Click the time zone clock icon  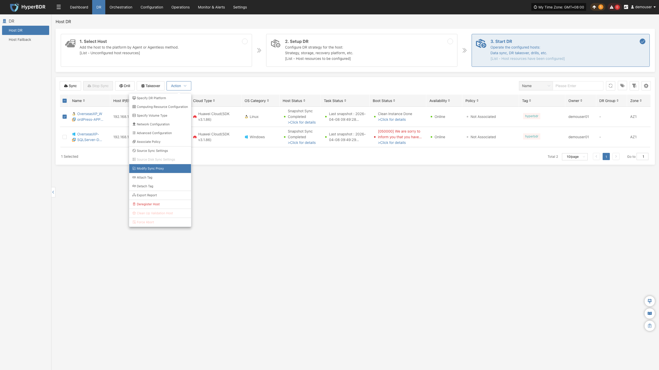click(x=535, y=7)
